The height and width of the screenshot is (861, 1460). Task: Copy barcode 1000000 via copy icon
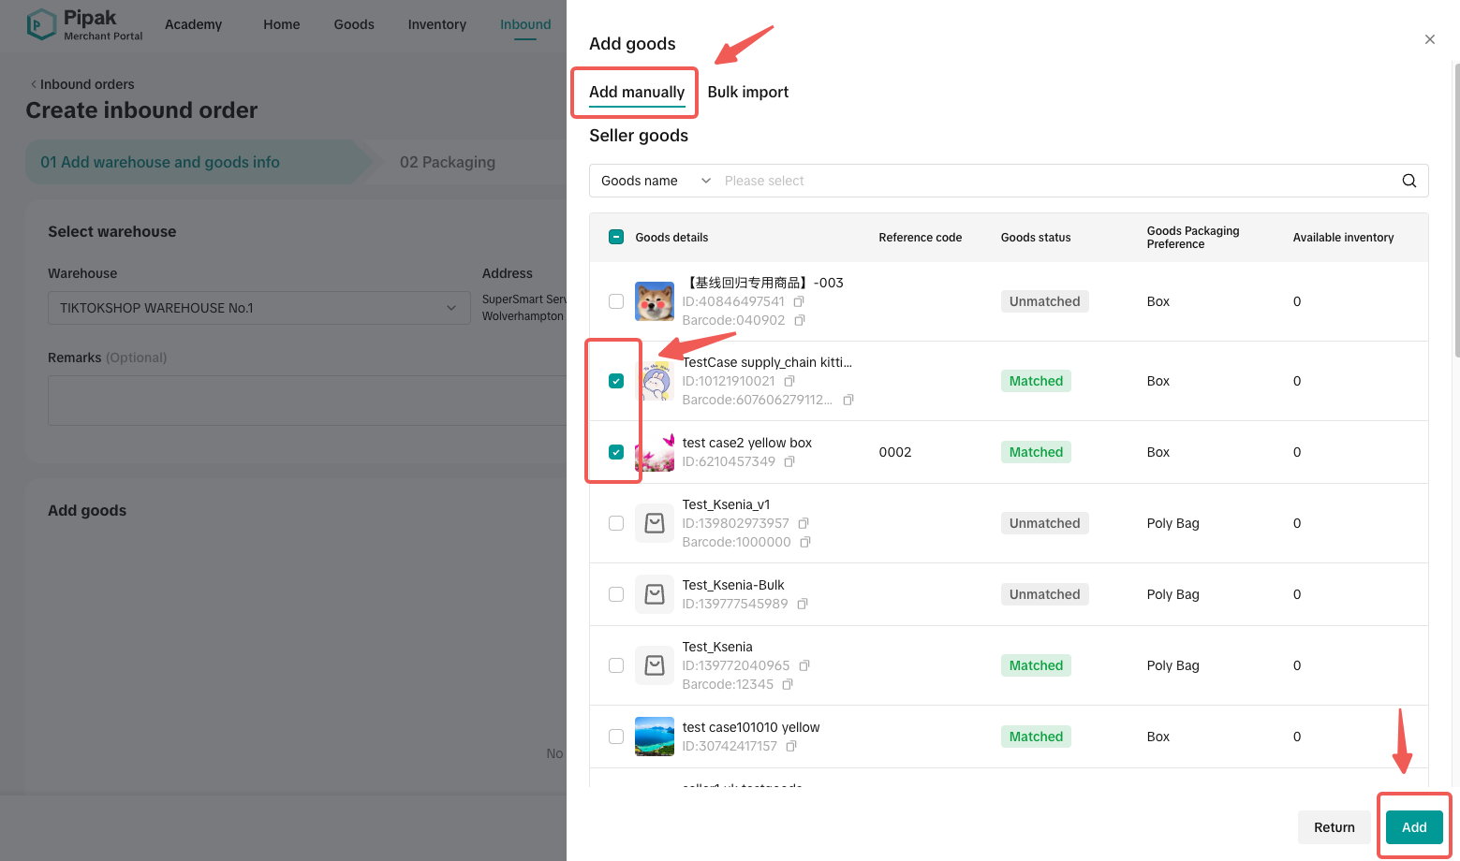tap(805, 543)
